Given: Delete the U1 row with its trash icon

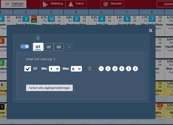Looking at the screenshot, I should click(x=90, y=68).
